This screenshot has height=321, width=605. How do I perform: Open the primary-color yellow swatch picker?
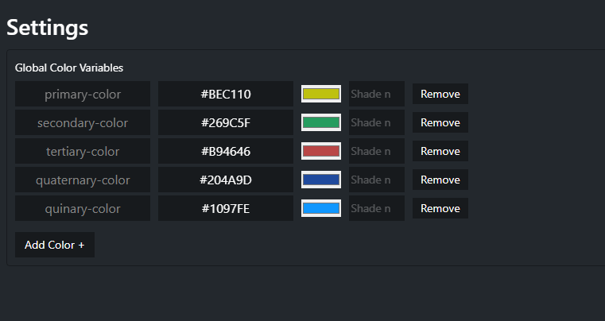pos(321,94)
